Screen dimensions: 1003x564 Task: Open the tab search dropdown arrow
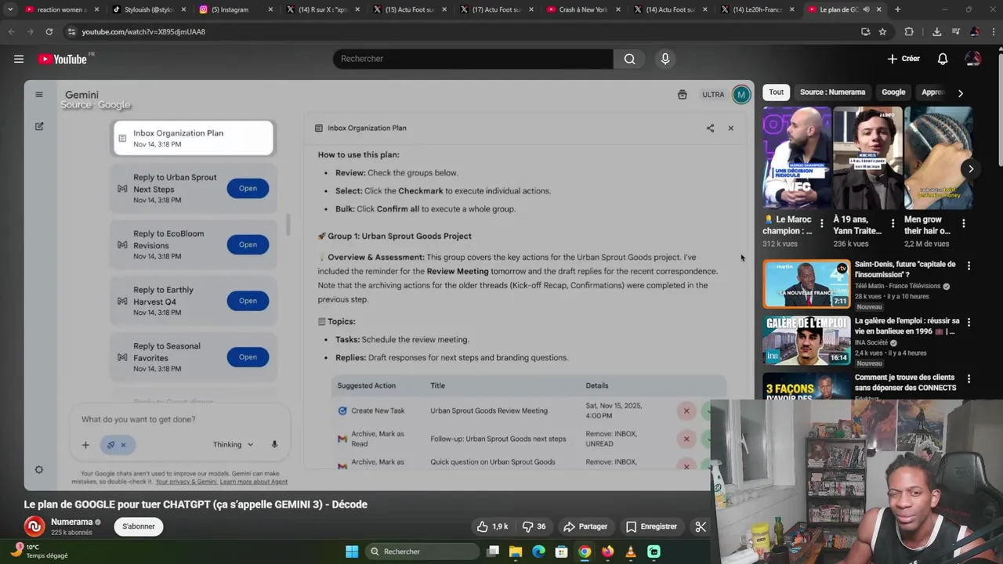(9, 9)
